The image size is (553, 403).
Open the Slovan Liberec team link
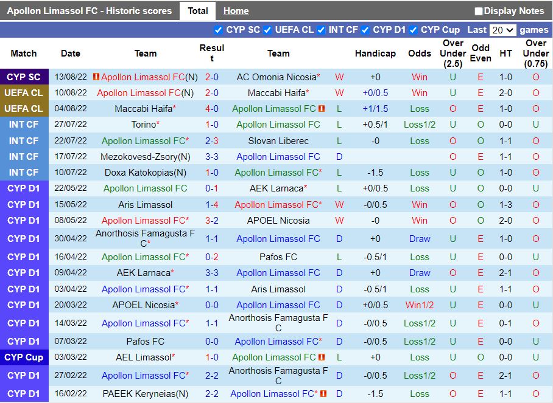pyautogui.click(x=278, y=140)
